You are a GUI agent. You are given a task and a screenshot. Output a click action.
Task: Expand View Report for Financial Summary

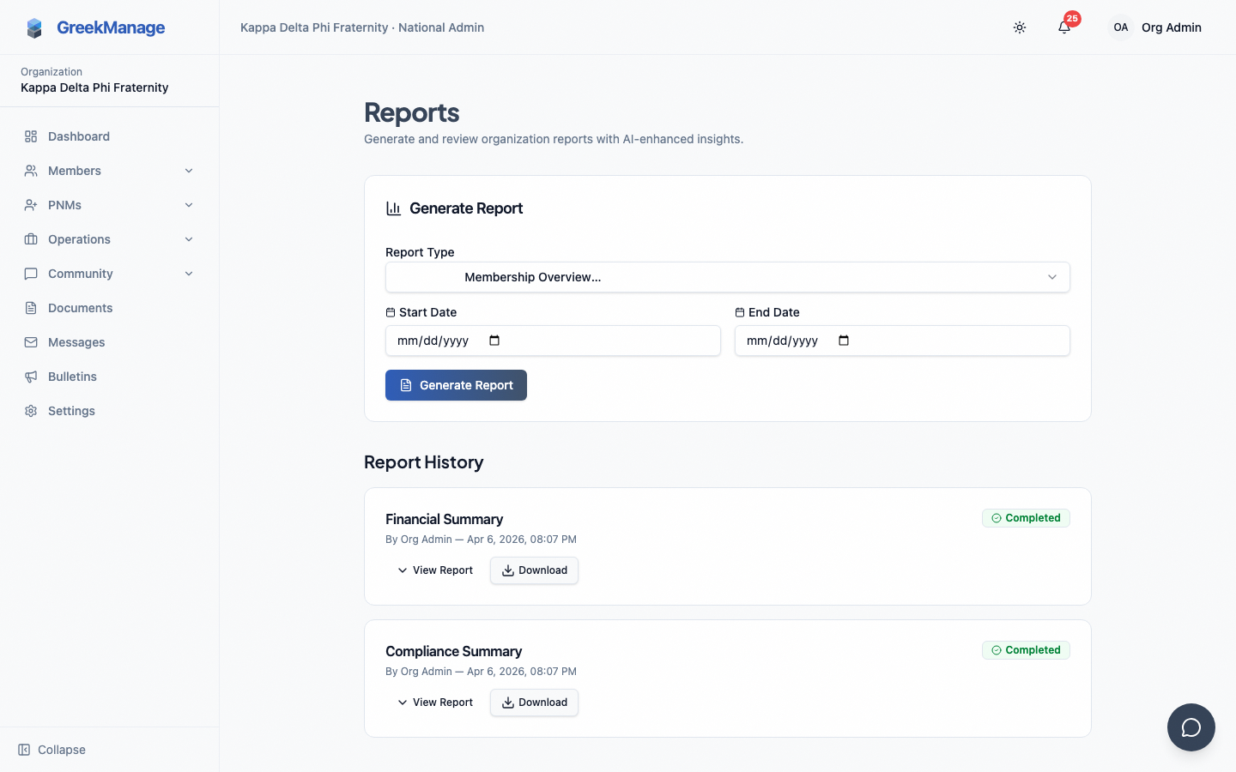click(435, 570)
